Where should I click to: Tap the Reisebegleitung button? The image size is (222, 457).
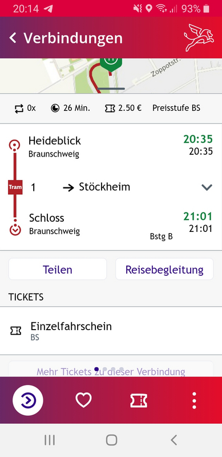point(164,269)
